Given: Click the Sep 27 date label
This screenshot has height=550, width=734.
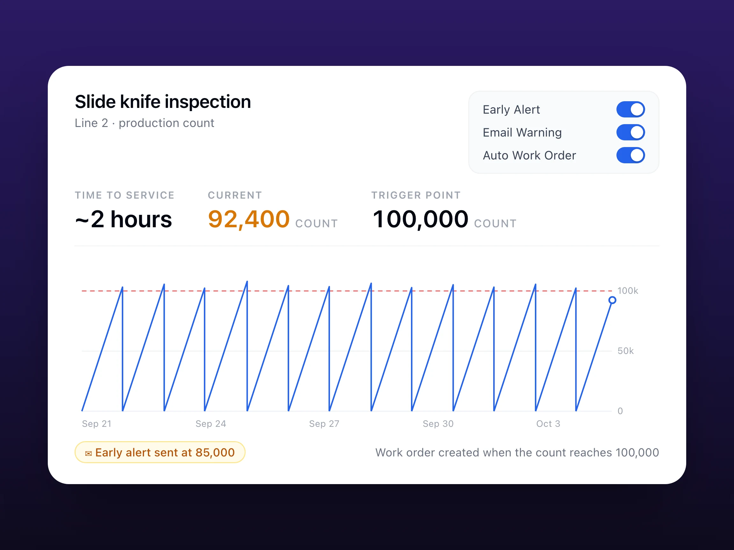Looking at the screenshot, I should 324,424.
